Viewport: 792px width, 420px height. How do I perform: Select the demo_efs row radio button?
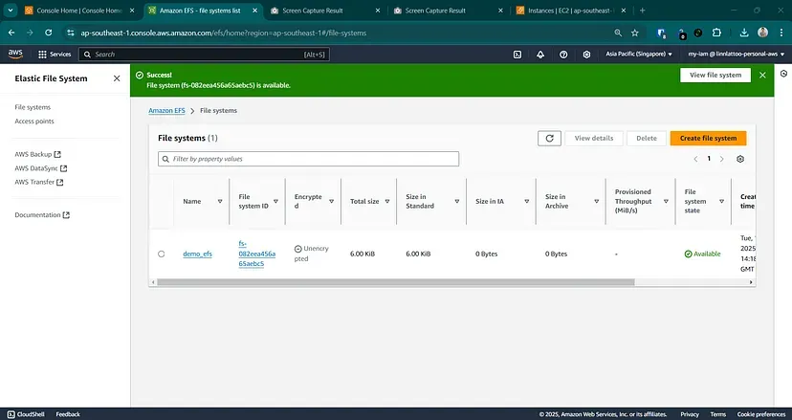[x=161, y=254]
